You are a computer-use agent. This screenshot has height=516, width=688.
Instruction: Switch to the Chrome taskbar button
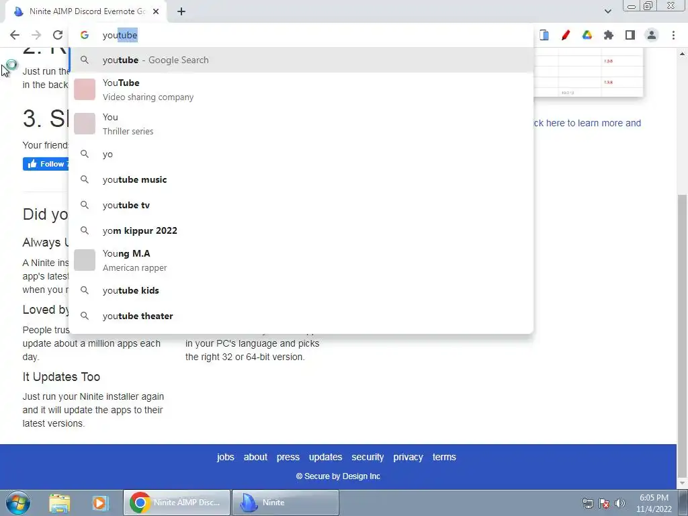coord(177,503)
